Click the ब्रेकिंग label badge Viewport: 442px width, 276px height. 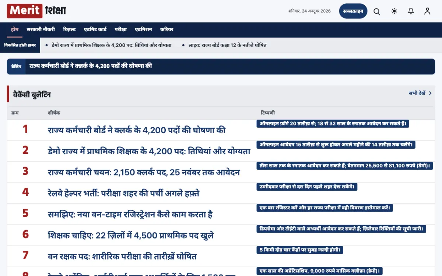(x=16, y=67)
